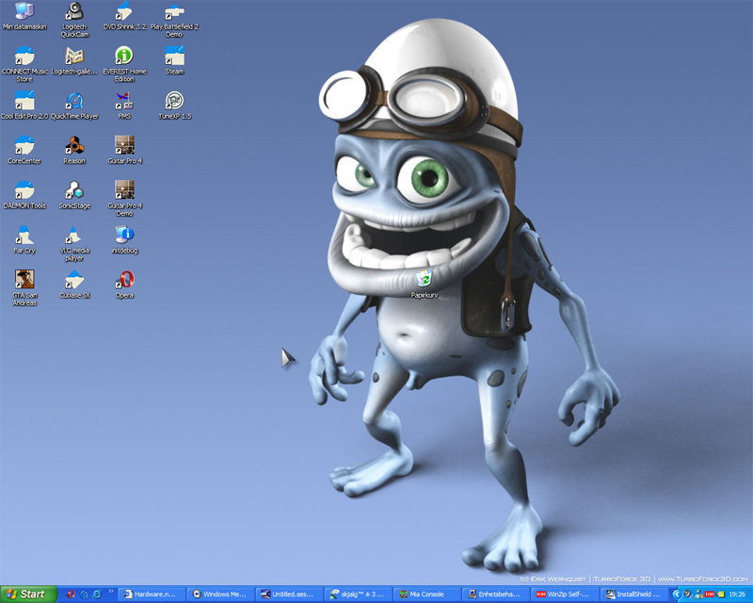Select the TuneXP 1.5 icon

pyautogui.click(x=174, y=106)
